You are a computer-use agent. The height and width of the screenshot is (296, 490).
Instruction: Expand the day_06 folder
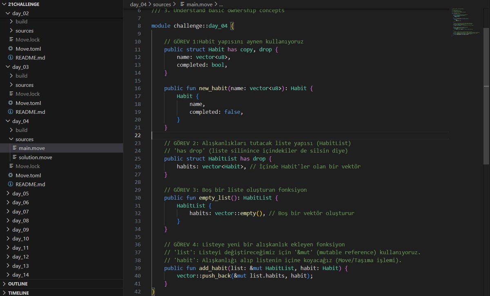pos(8,203)
